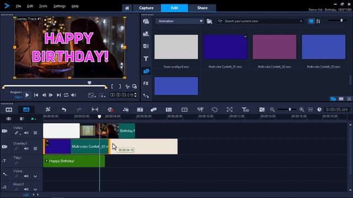Image resolution: width=353 pixels, height=198 pixels.
Task: Expand the Music1 track options chevron
Action: pyautogui.click(x=35, y=189)
